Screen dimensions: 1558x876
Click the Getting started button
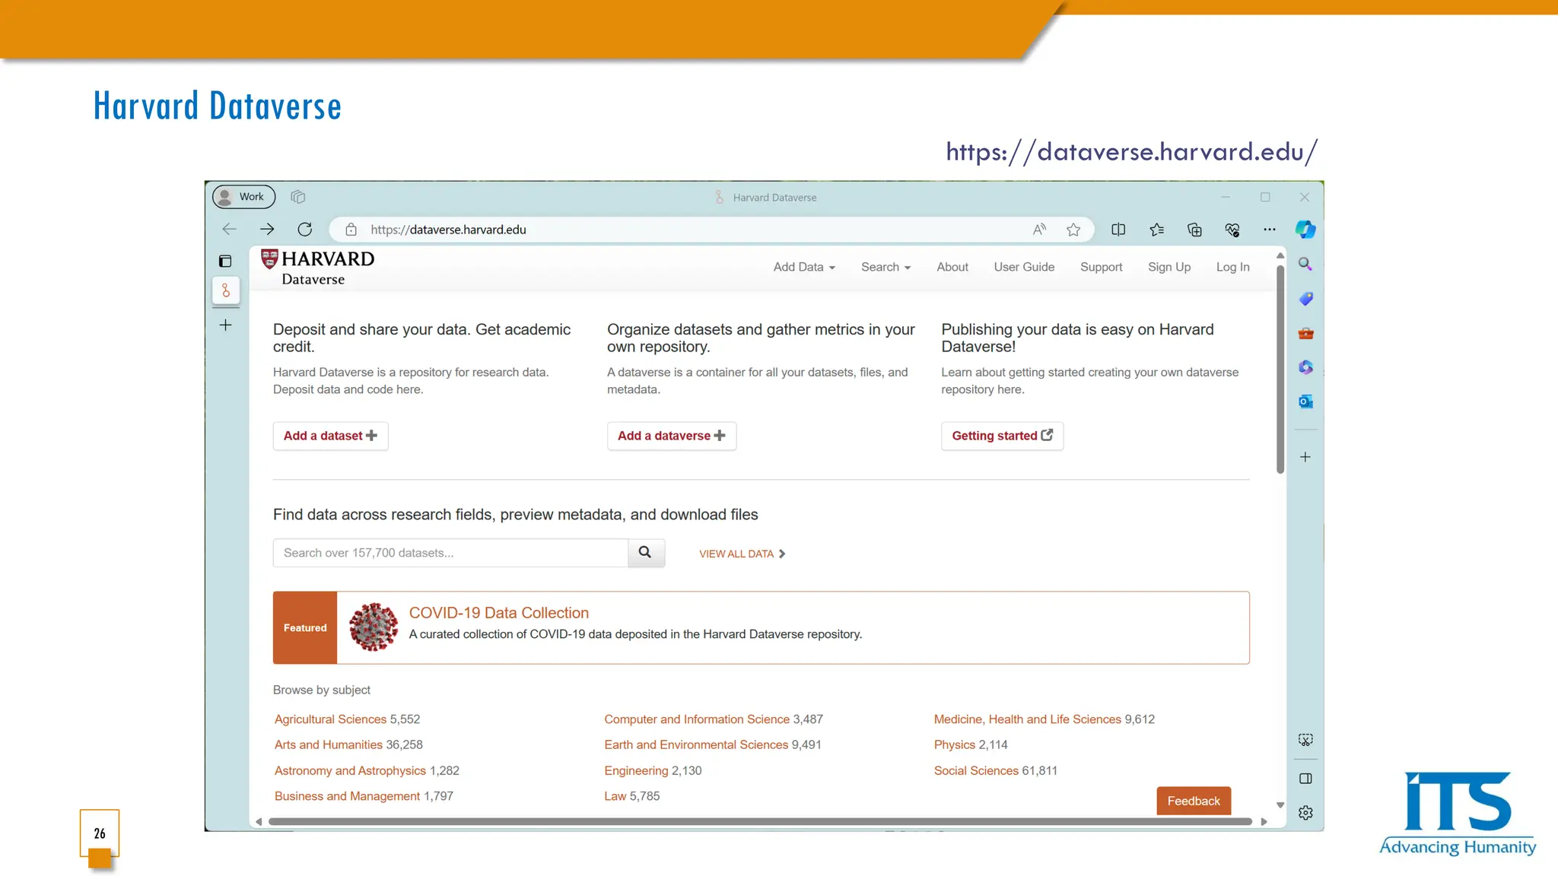click(x=1002, y=436)
